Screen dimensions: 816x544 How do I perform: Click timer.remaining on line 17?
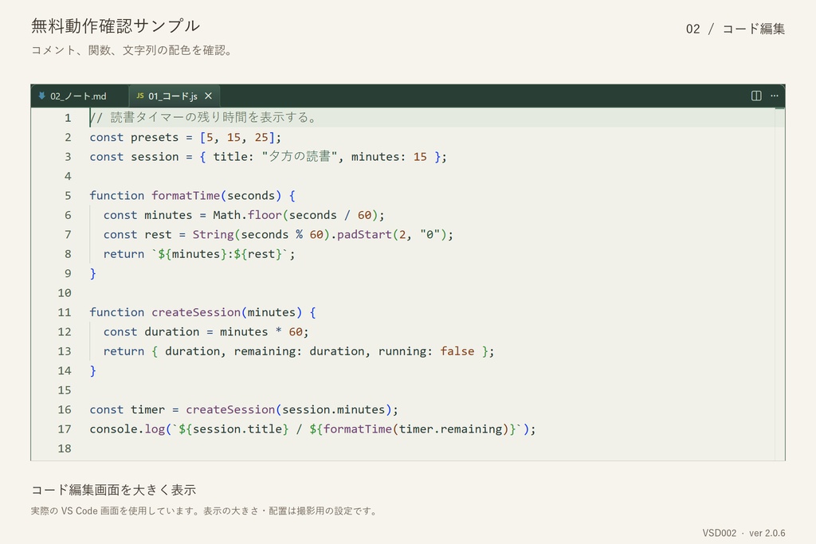[x=451, y=429]
